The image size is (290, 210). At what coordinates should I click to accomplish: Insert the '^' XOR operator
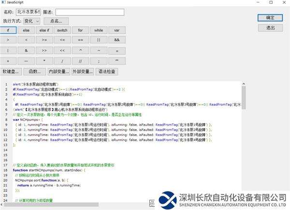point(81,50)
